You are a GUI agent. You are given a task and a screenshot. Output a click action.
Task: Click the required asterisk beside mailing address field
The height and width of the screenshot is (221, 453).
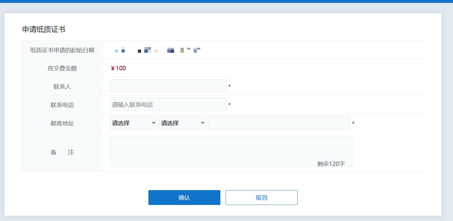point(353,123)
